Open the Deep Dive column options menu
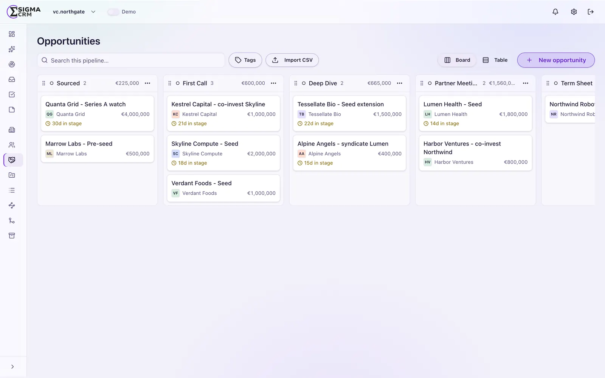The image size is (605, 378). point(399,83)
